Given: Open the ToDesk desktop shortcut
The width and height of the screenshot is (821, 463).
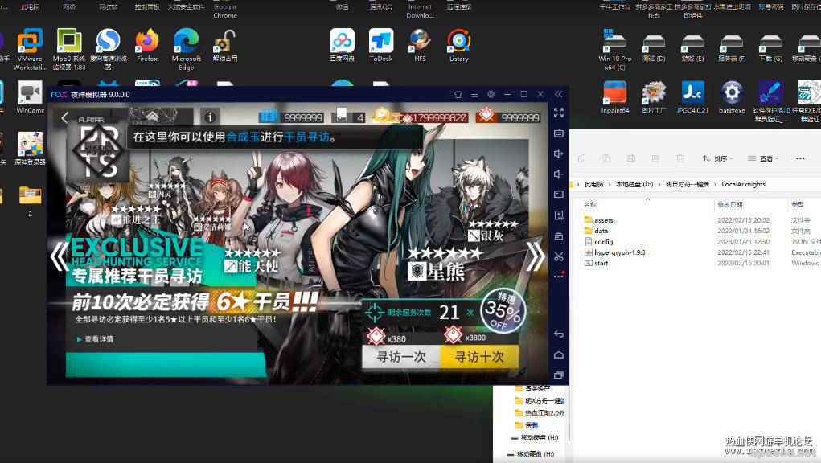Looking at the screenshot, I should pos(381,42).
